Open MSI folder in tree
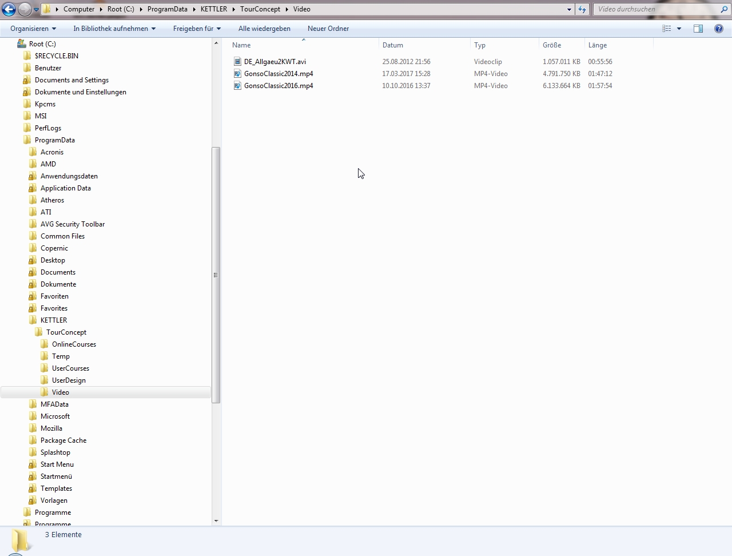732x556 pixels. coord(41,116)
